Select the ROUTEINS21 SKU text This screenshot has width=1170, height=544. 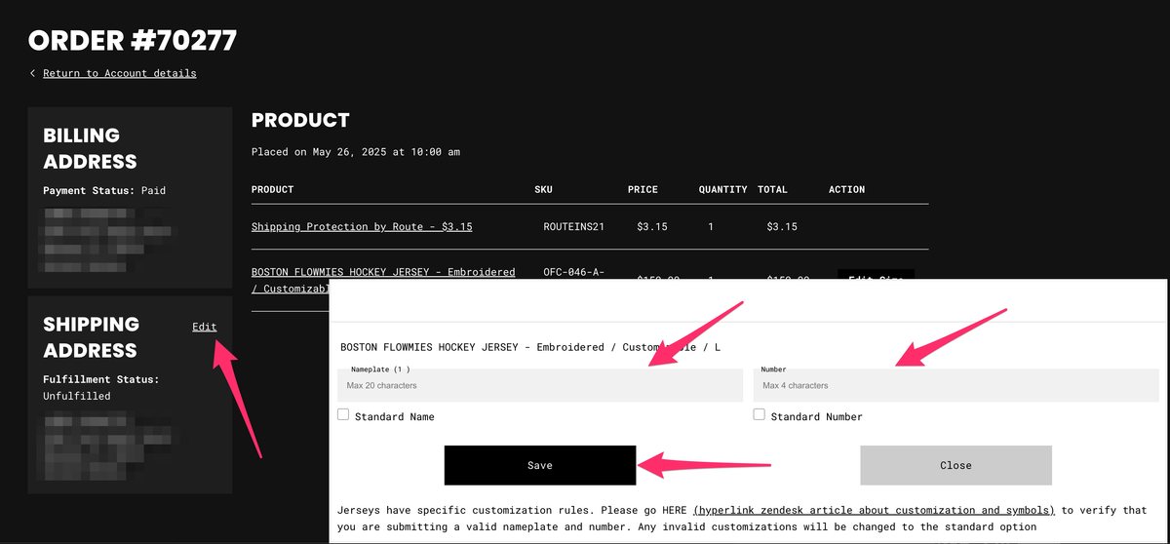click(x=574, y=226)
